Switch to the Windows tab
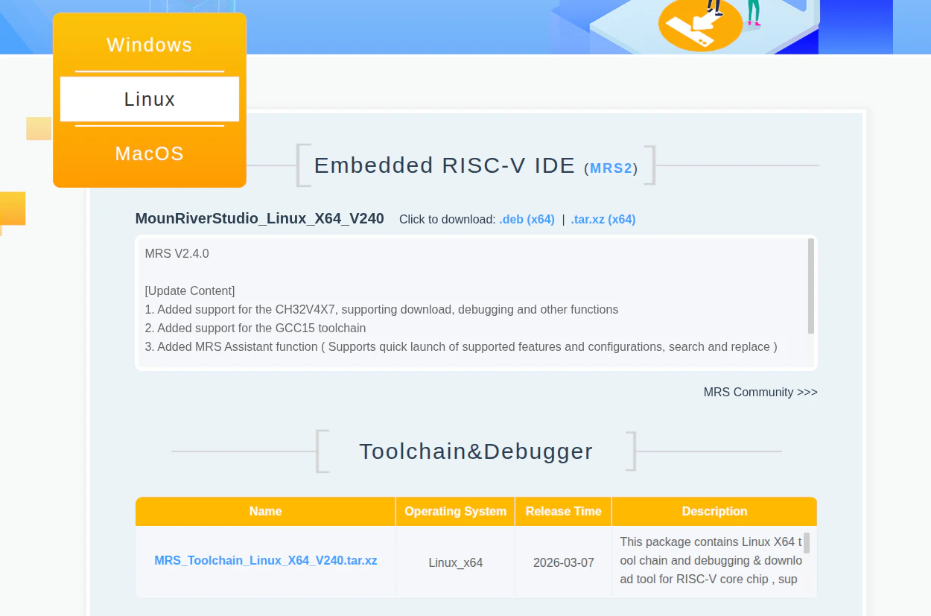The height and width of the screenshot is (616, 931). tap(150, 45)
